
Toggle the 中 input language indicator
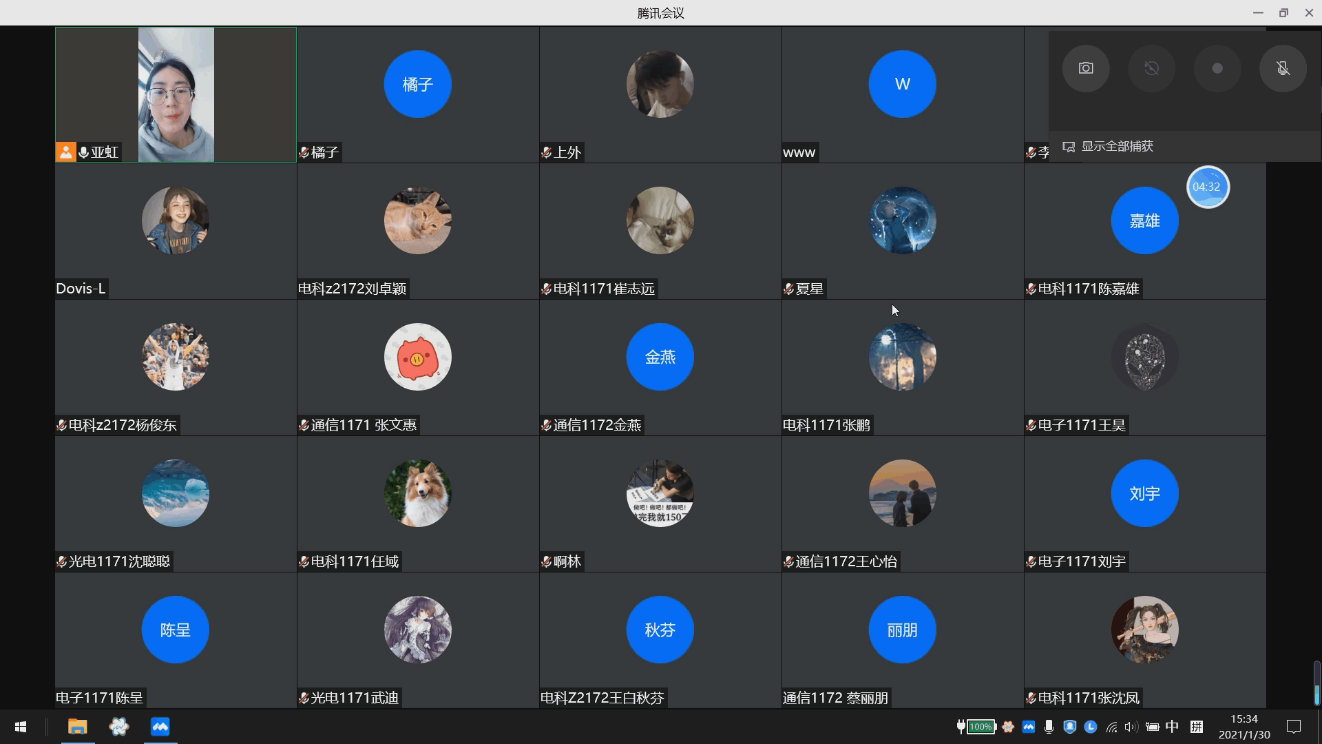(1172, 727)
